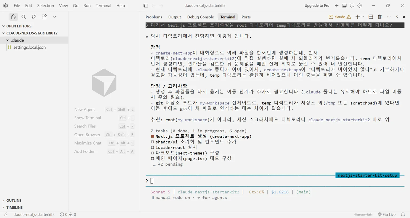Open the Edit menu

(29, 6)
